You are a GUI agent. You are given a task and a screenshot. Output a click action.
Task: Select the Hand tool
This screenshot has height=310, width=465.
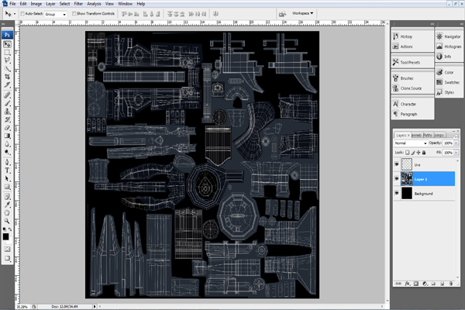tap(8, 212)
